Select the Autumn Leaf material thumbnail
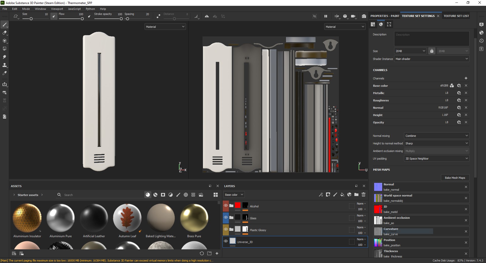 click(x=127, y=218)
